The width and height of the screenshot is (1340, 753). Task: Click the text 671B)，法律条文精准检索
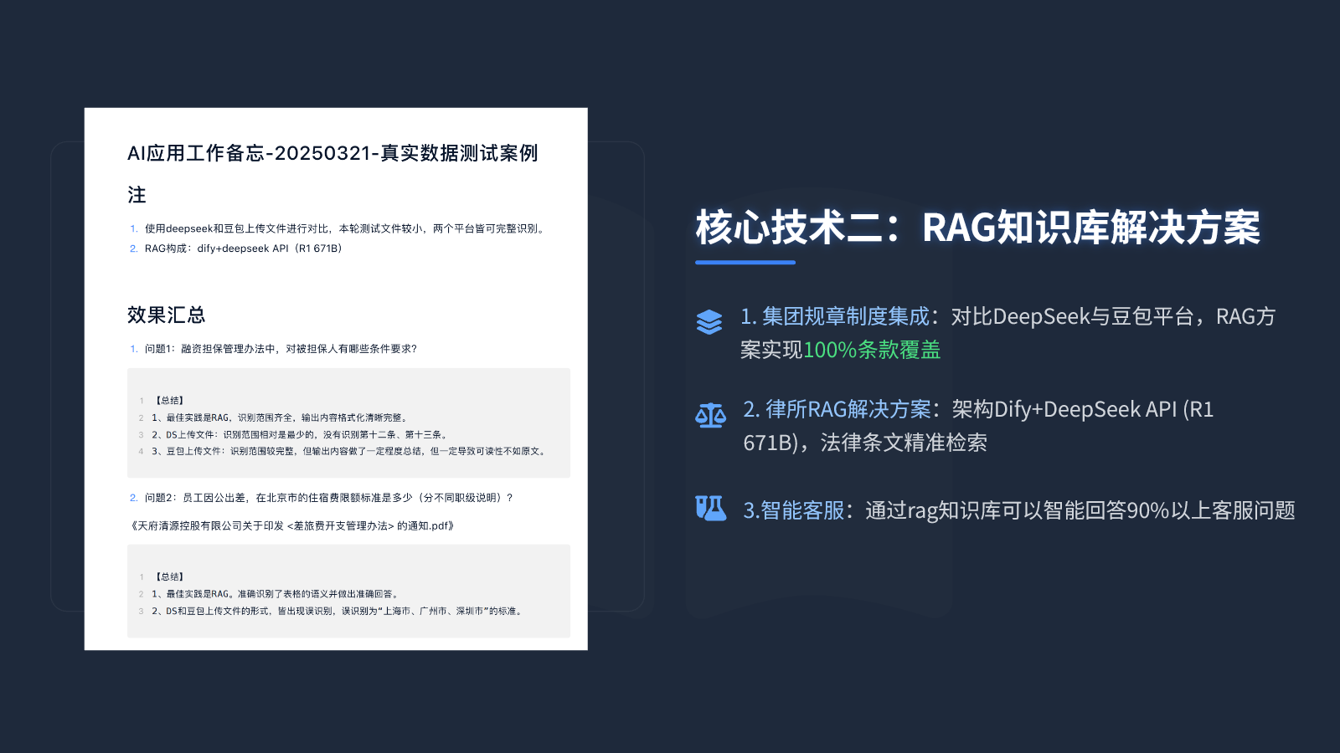(865, 443)
